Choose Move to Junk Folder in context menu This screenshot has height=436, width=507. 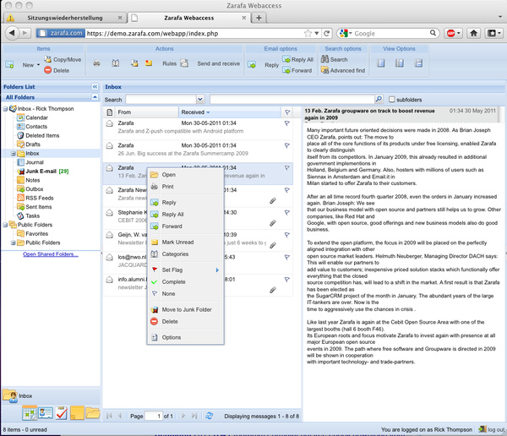185,310
